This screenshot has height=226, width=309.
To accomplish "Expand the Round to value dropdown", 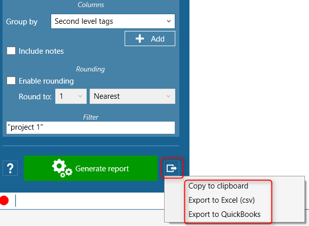I will (x=70, y=96).
